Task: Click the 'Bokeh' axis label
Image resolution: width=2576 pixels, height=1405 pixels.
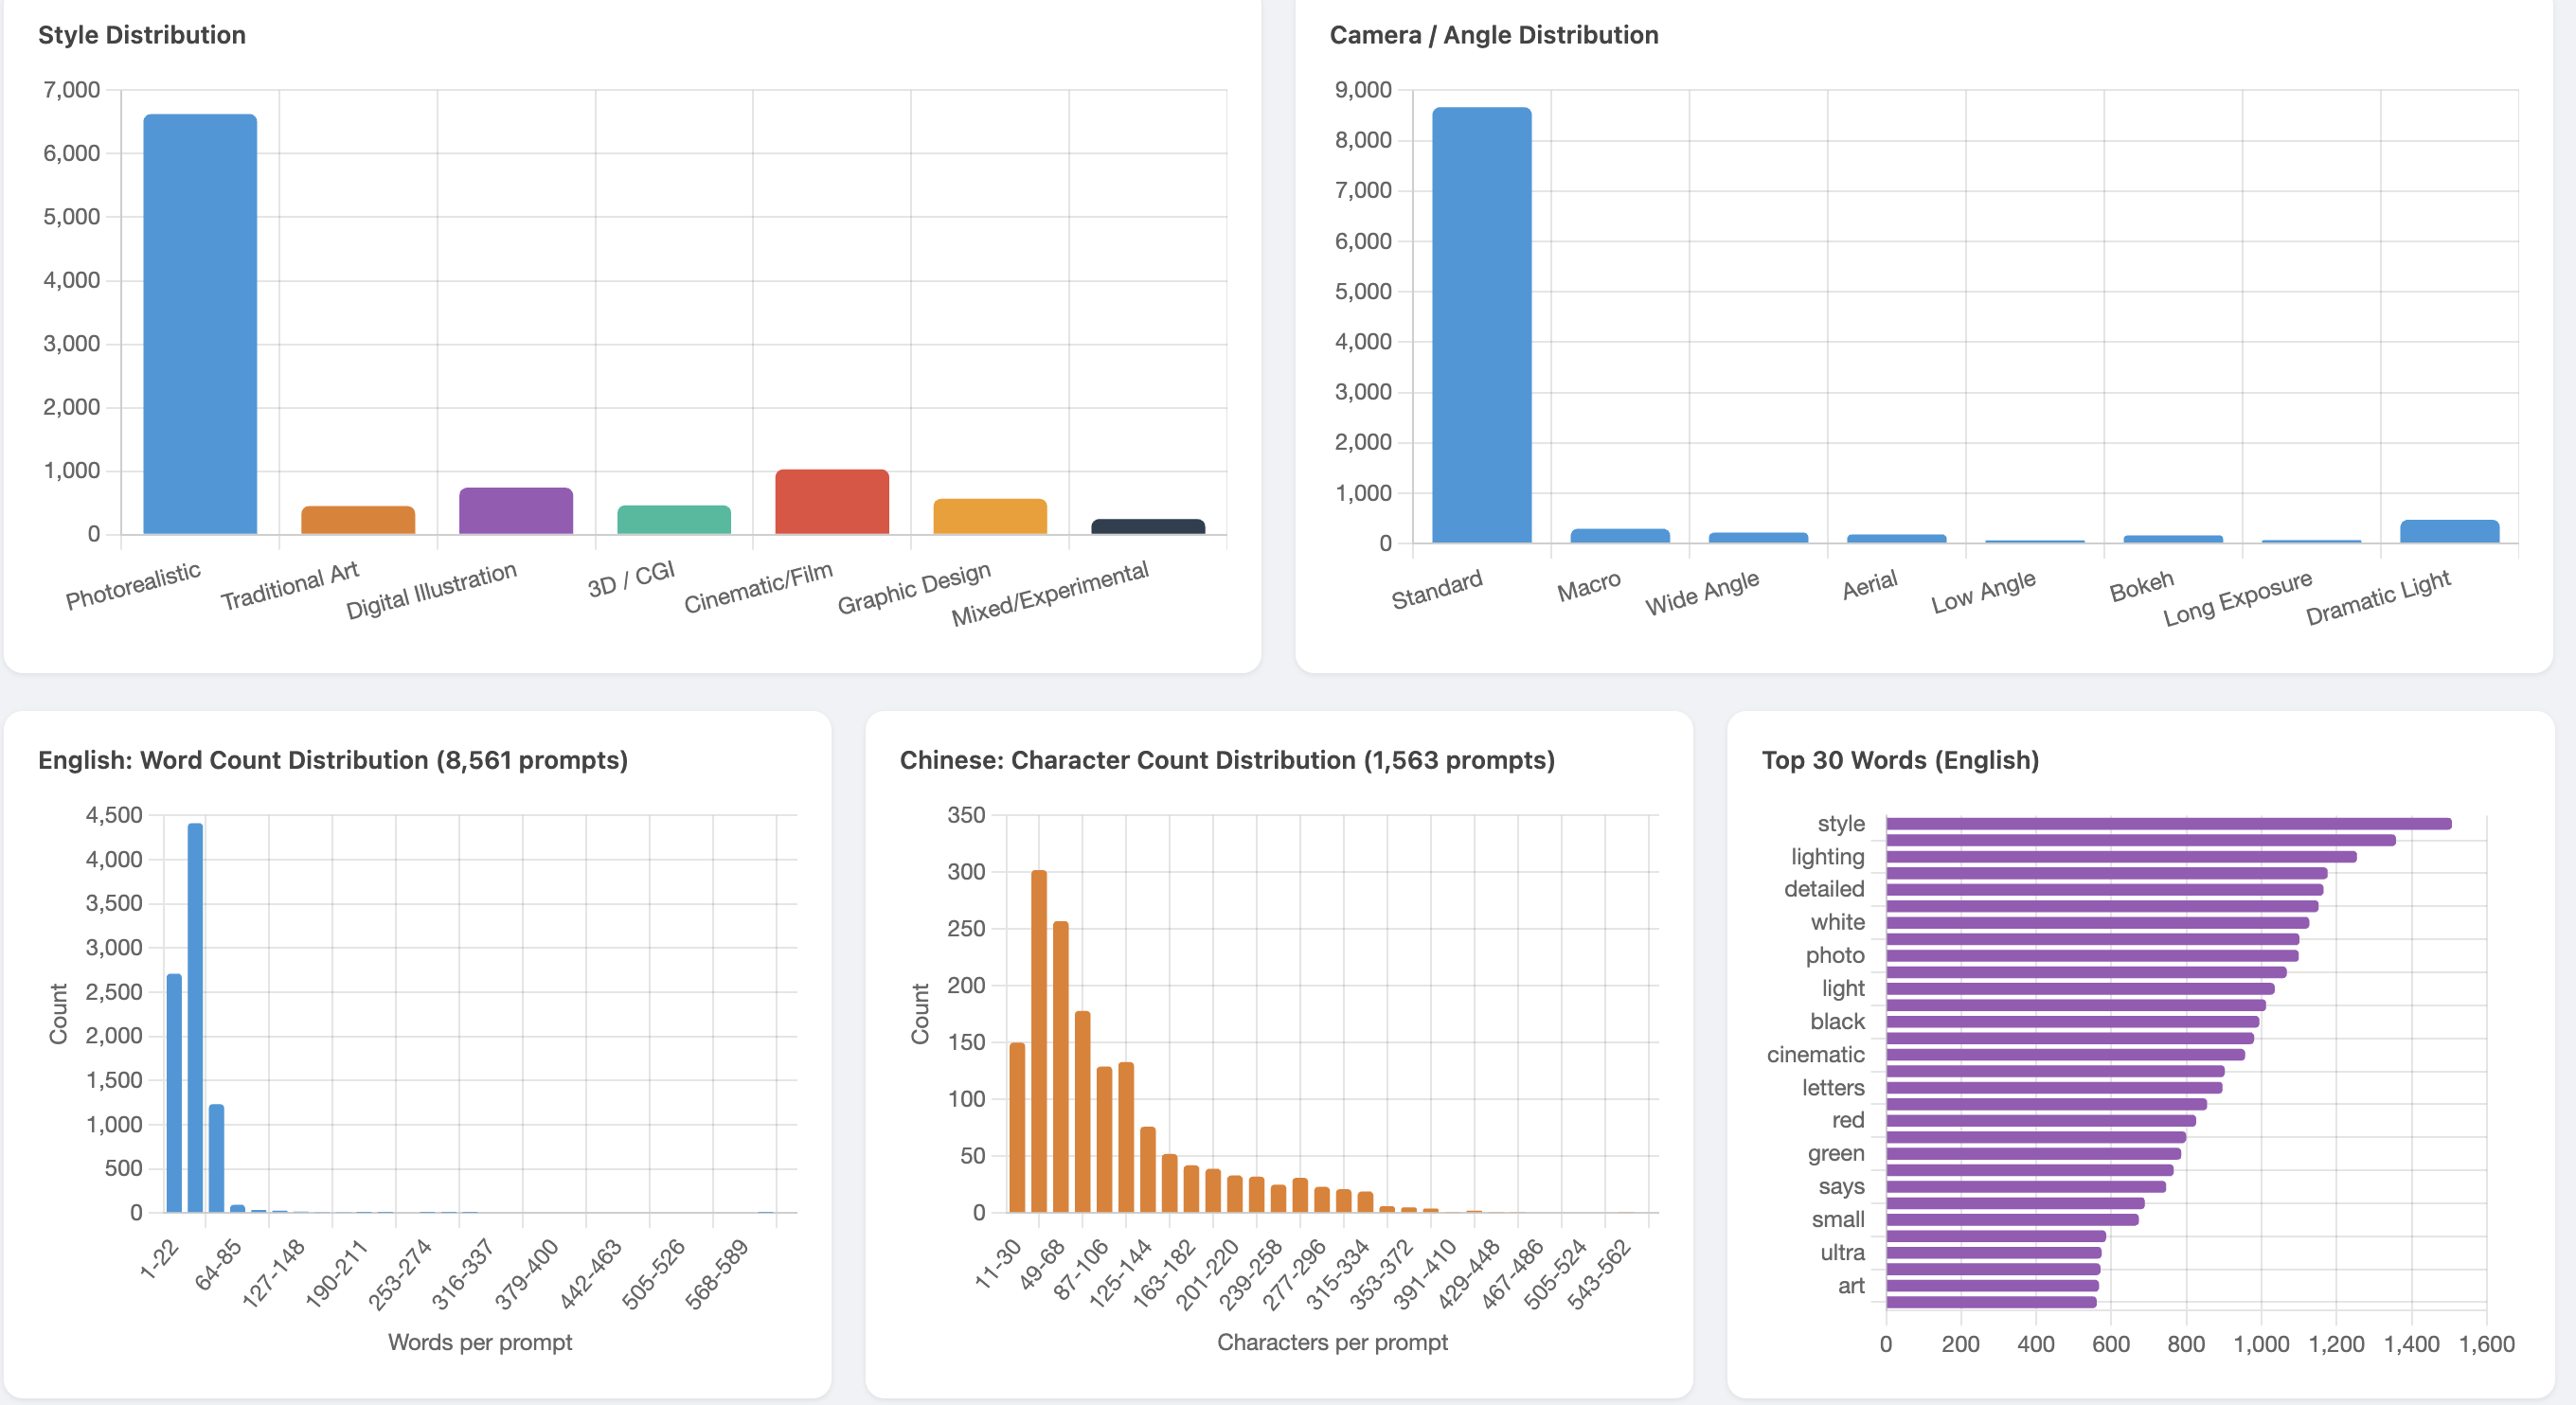Action: pos(2138,592)
